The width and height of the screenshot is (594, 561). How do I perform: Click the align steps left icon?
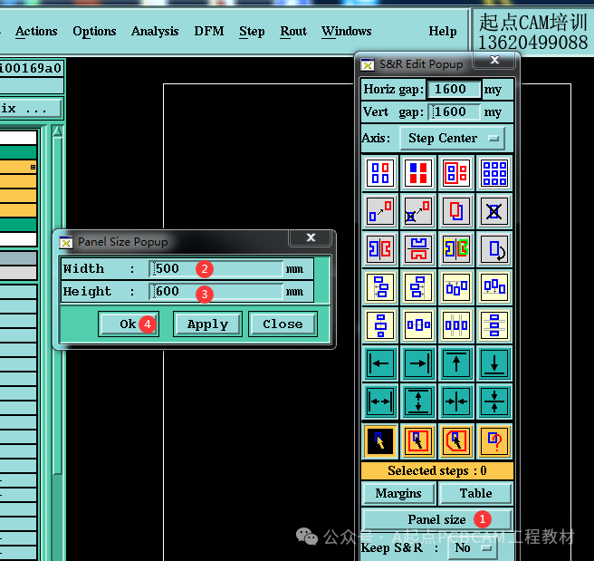pos(380,287)
